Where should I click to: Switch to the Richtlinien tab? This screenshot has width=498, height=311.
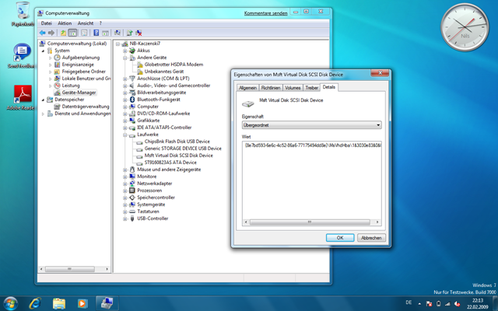pos(271,88)
